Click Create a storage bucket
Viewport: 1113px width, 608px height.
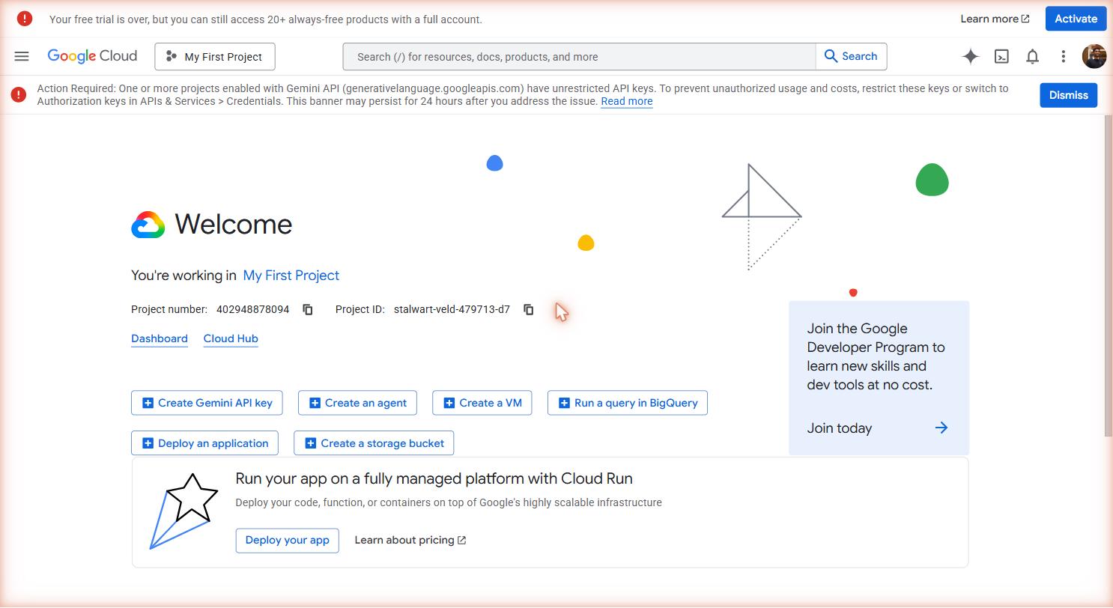(x=374, y=443)
